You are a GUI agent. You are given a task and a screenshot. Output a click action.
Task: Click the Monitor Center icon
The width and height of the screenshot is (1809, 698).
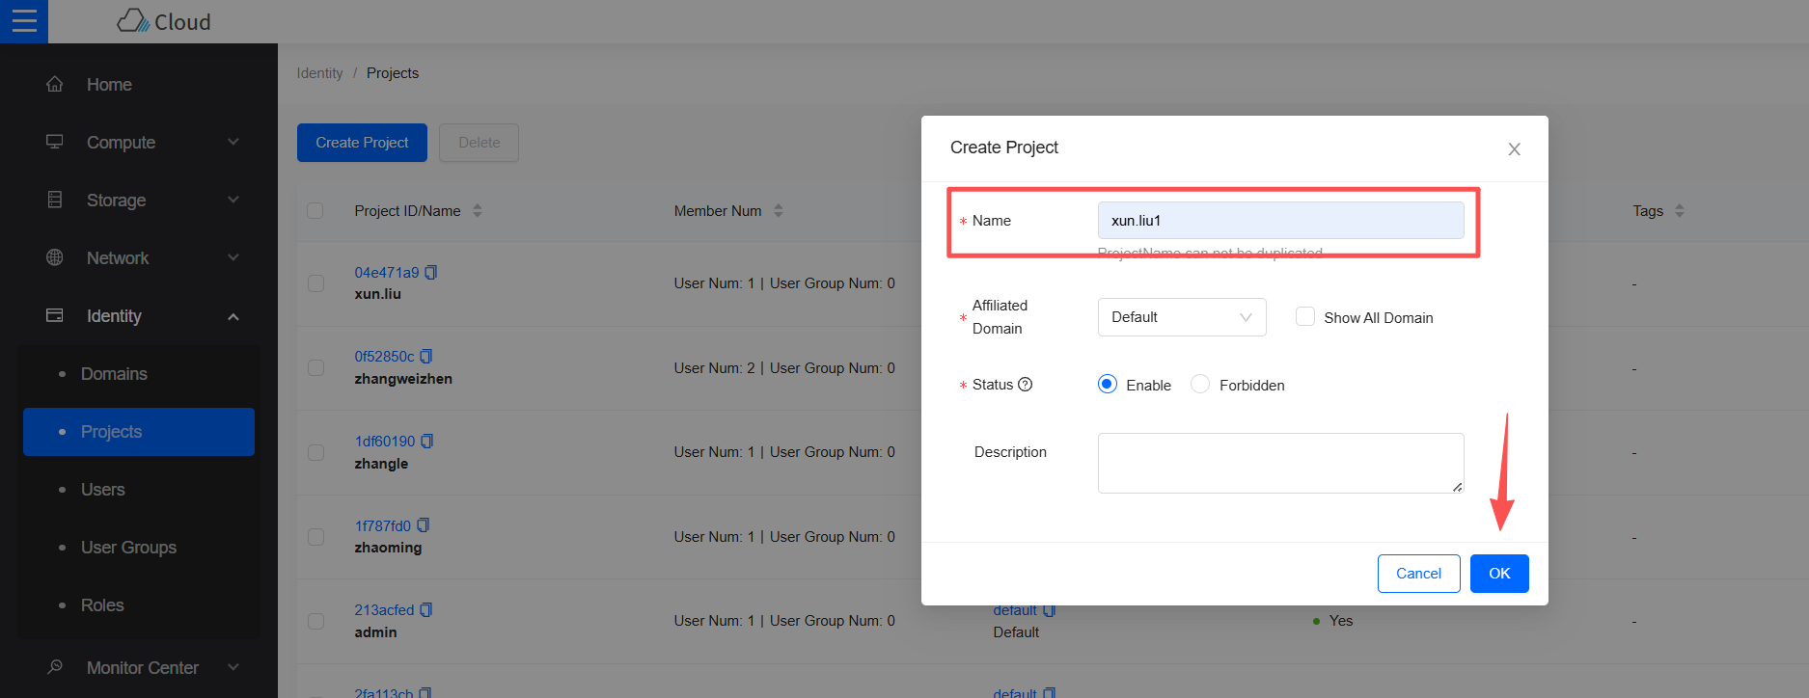pyautogui.click(x=55, y=667)
